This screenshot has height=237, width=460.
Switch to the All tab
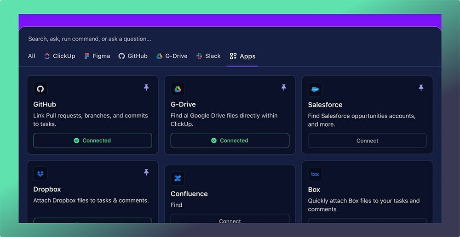[31, 56]
